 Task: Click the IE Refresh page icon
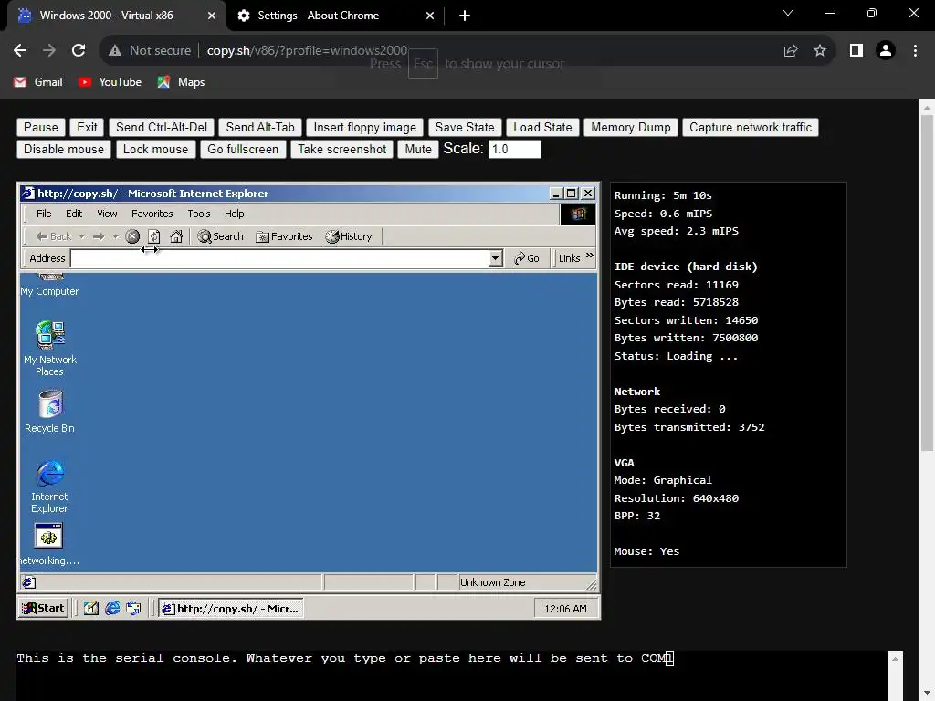pyautogui.click(x=153, y=236)
